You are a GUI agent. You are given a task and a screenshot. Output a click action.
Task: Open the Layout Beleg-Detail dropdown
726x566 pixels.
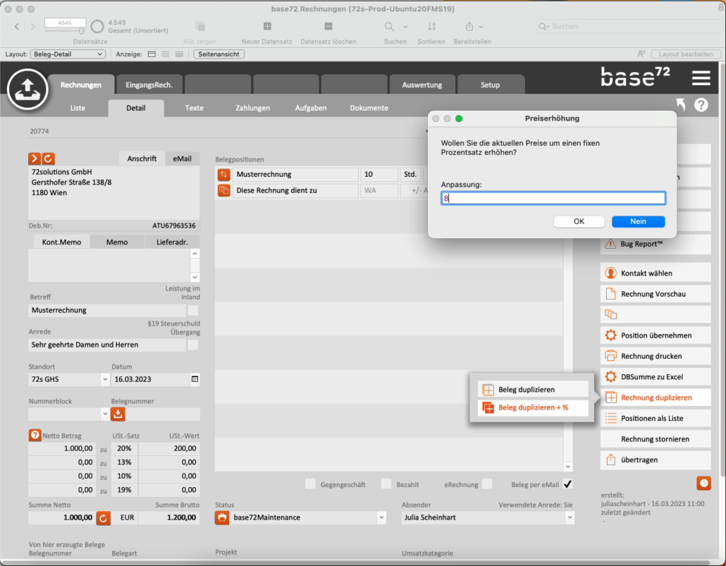pos(68,54)
